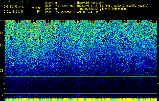Click the 0.8 kHz axis label
159x101 pixels.
2,71
